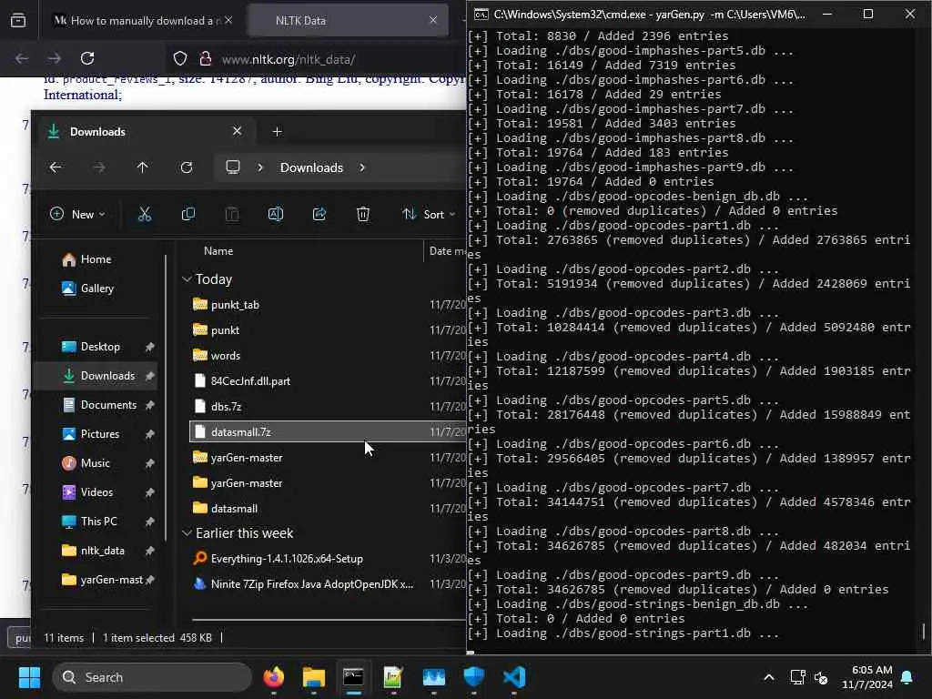Open Documents in the Explorer sidebar
932x699 pixels.
tap(108, 405)
